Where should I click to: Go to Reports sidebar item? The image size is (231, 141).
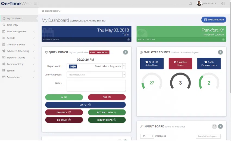[11, 38]
